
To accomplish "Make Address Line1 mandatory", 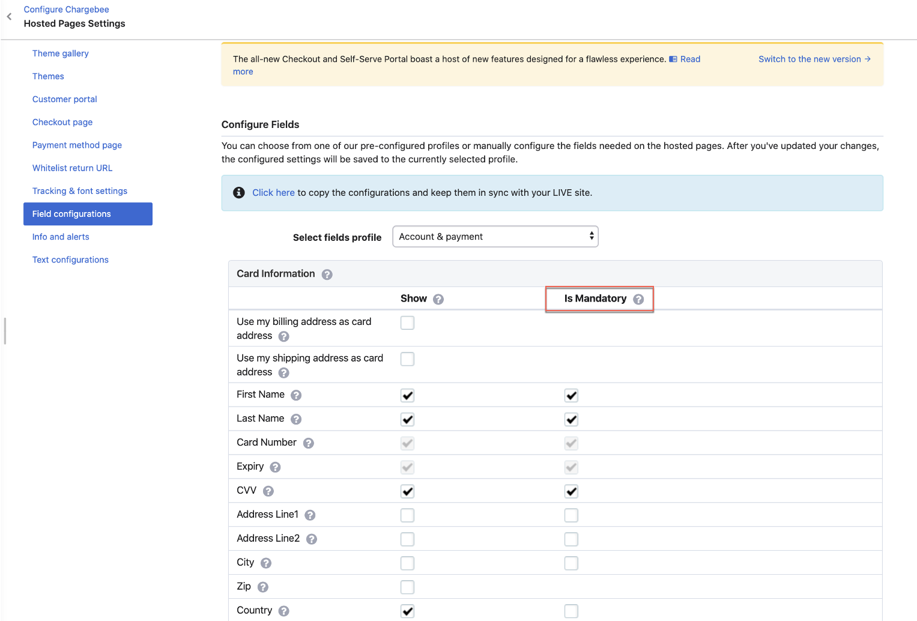I will [571, 515].
